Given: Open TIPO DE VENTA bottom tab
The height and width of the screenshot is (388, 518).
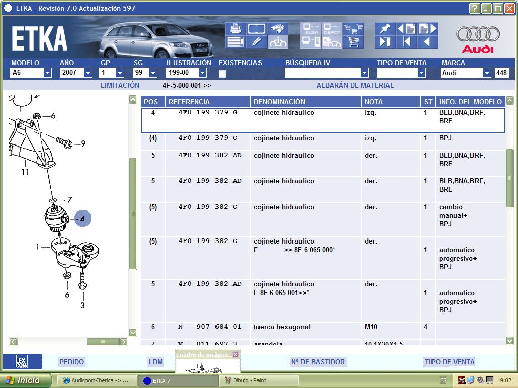Looking at the screenshot, I should point(450,362).
